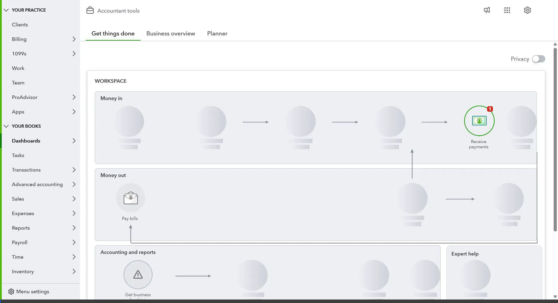Screen dimensions: 558x303
Task: Expand the Reports submenu chevron
Action: pyautogui.click(x=74, y=228)
